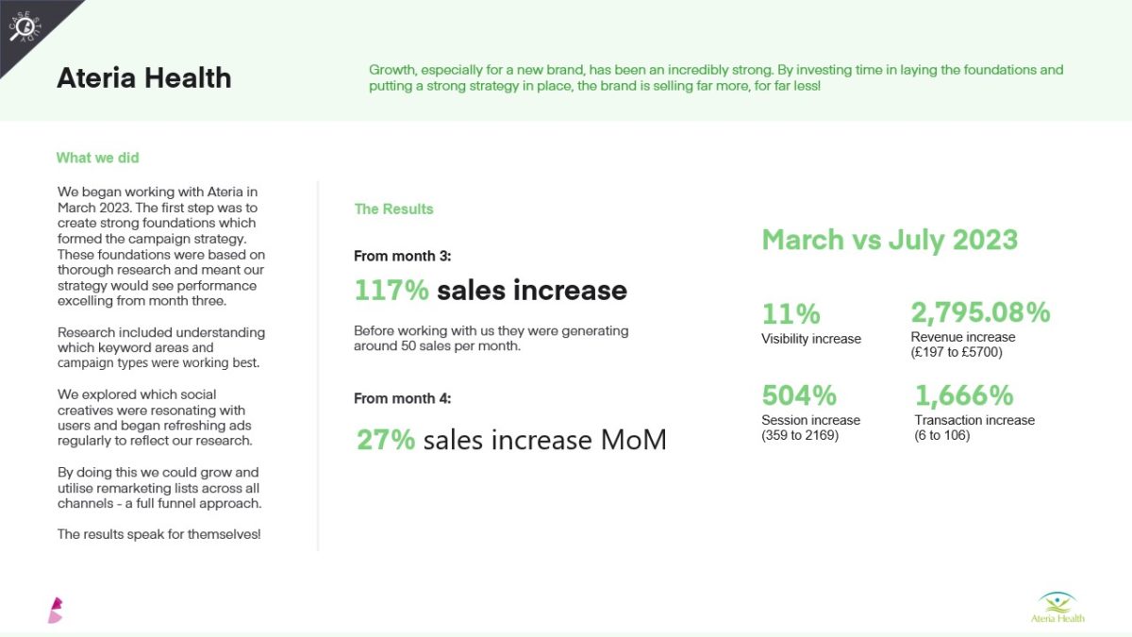Click the green growth summary text

tap(715, 77)
